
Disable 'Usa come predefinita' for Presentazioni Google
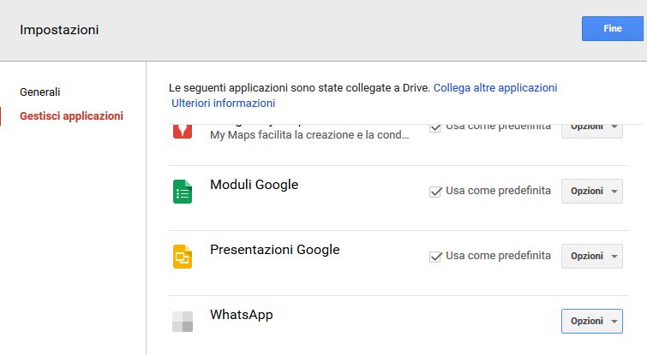pyautogui.click(x=435, y=257)
